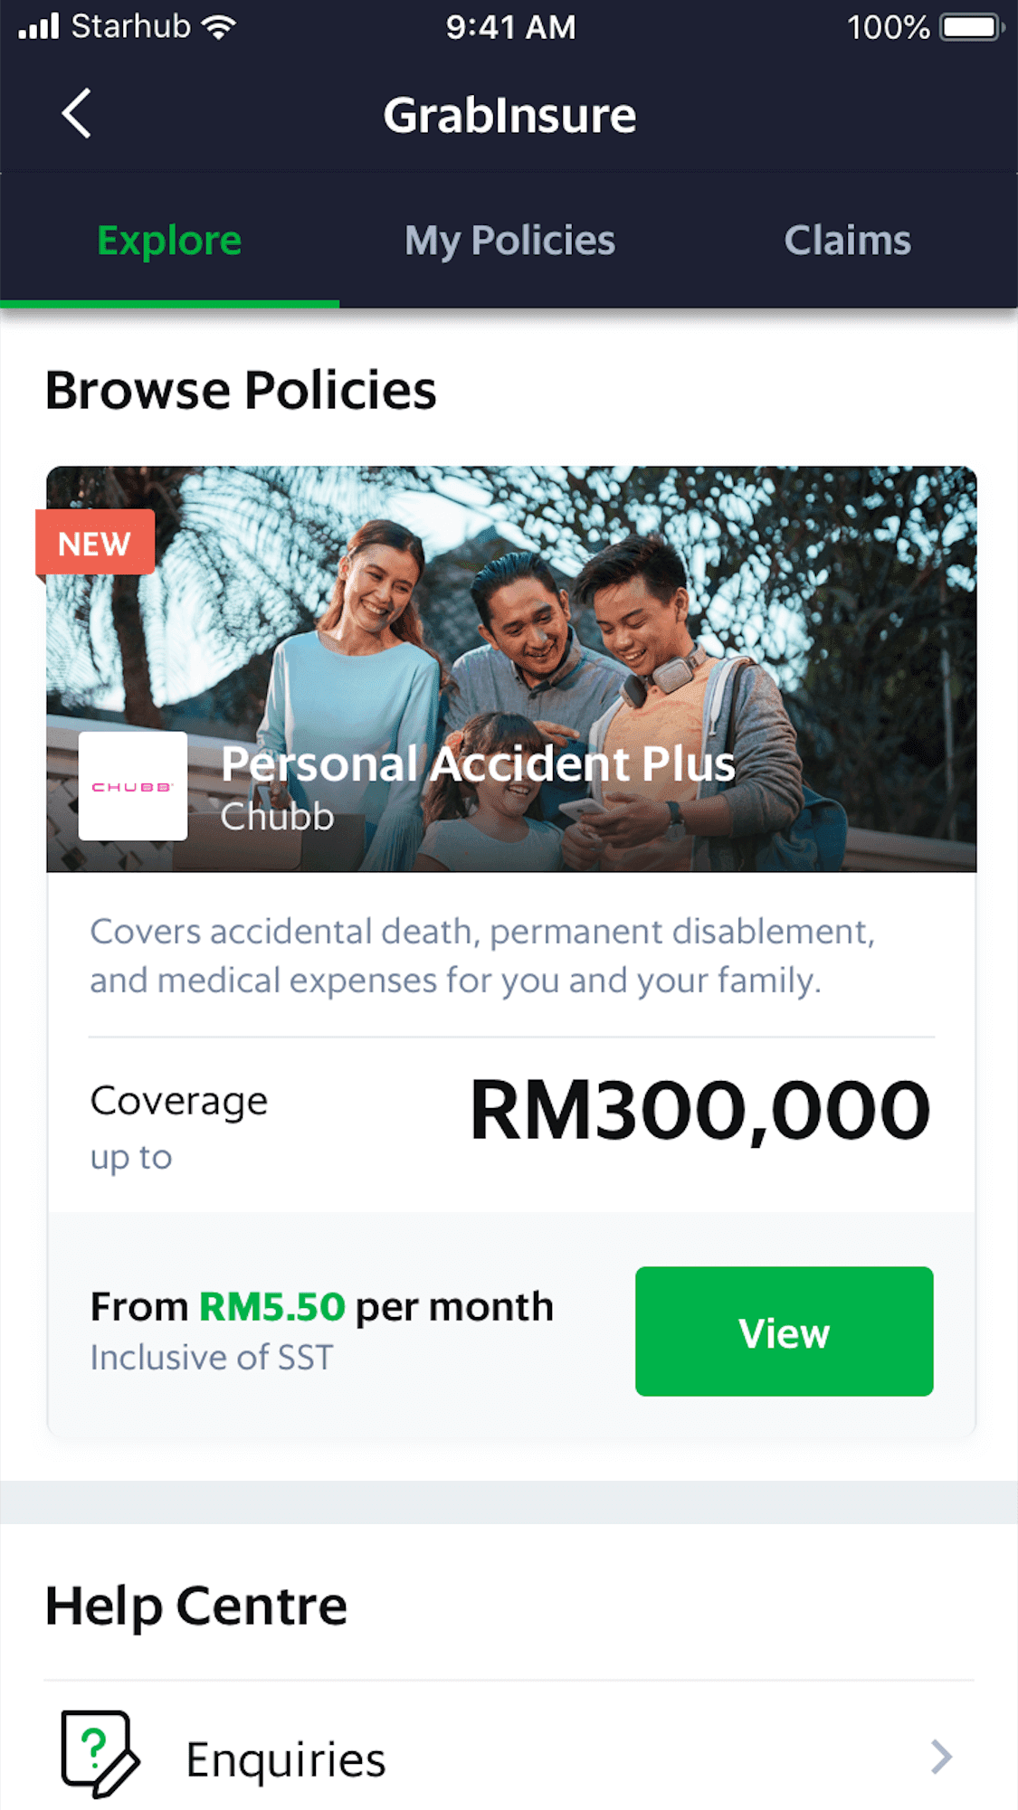Open the Personal Accident Plus banner image
1018x1810 pixels.
pyautogui.click(x=511, y=669)
